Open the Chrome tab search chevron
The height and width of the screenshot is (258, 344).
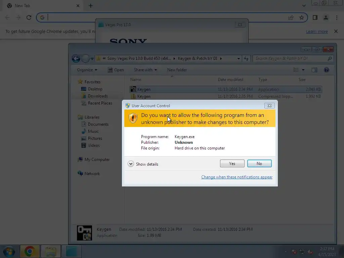(x=304, y=6)
